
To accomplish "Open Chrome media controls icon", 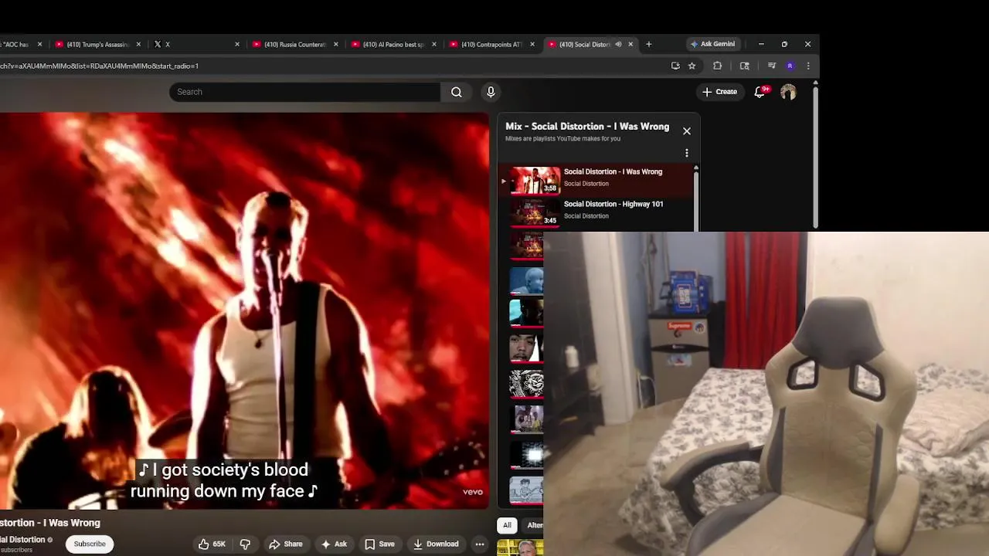I will (771, 66).
